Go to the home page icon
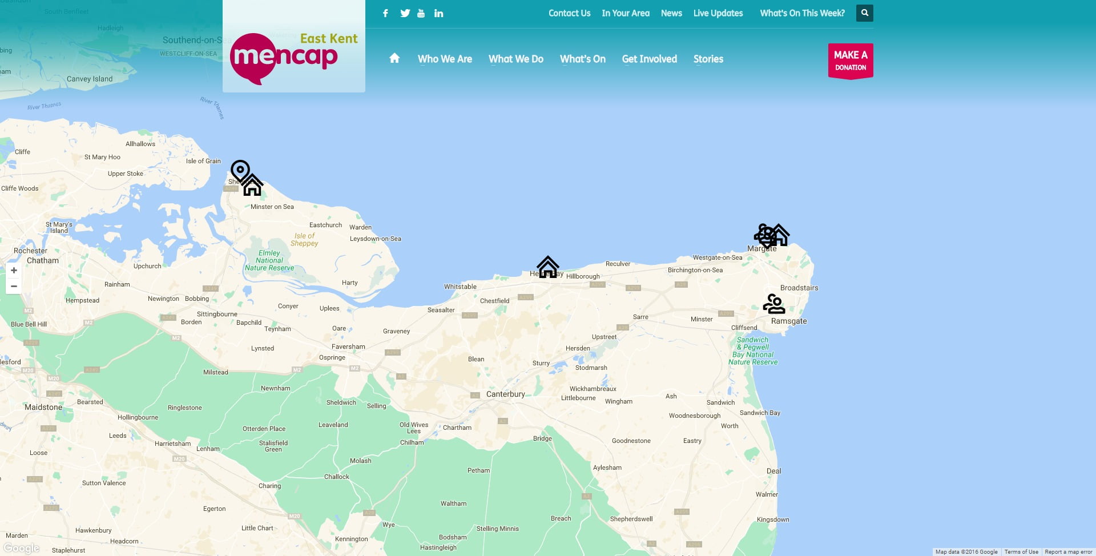Screen dimensions: 1096x556 (394, 58)
